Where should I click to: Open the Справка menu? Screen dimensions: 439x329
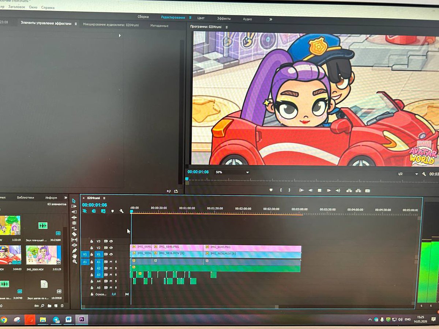(x=48, y=7)
